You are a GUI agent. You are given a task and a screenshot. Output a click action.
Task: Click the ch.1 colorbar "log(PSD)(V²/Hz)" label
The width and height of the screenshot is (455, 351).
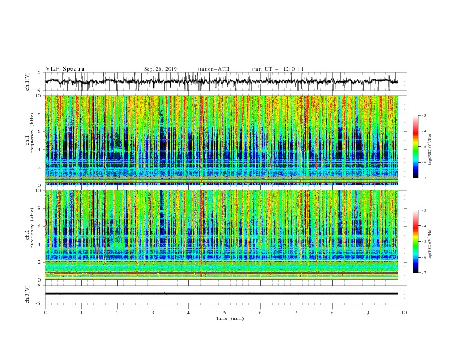click(x=430, y=150)
